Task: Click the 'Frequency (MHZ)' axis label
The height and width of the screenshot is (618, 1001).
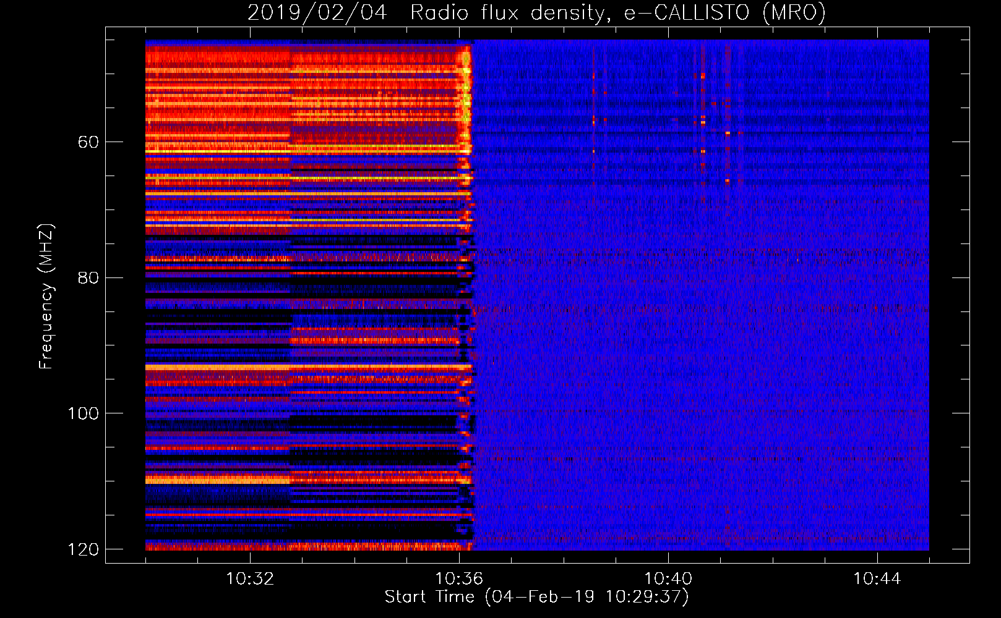Action: tap(46, 297)
